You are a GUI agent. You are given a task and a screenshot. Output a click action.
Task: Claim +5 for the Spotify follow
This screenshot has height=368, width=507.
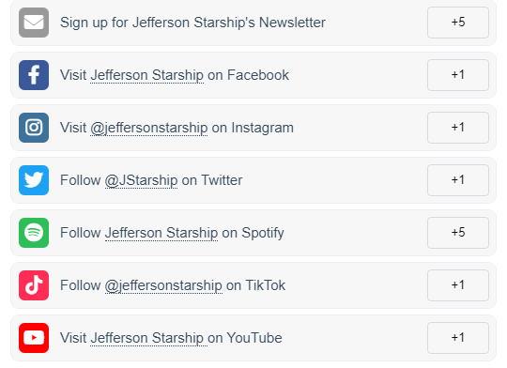[458, 233]
